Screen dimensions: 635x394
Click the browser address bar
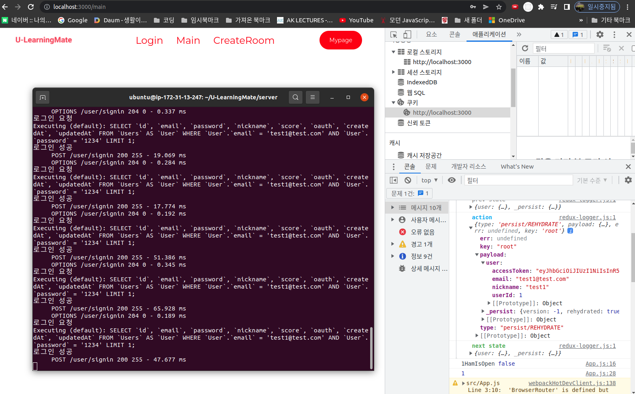[x=259, y=7]
